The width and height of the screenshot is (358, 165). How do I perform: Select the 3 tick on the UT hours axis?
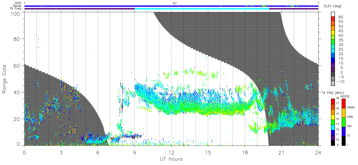[61, 152]
